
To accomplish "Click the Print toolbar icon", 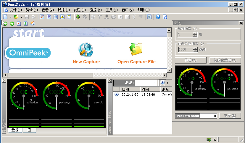I will [x=33, y=17].
